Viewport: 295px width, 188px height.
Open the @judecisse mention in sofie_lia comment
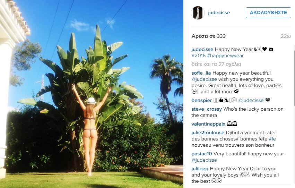(x=204, y=79)
